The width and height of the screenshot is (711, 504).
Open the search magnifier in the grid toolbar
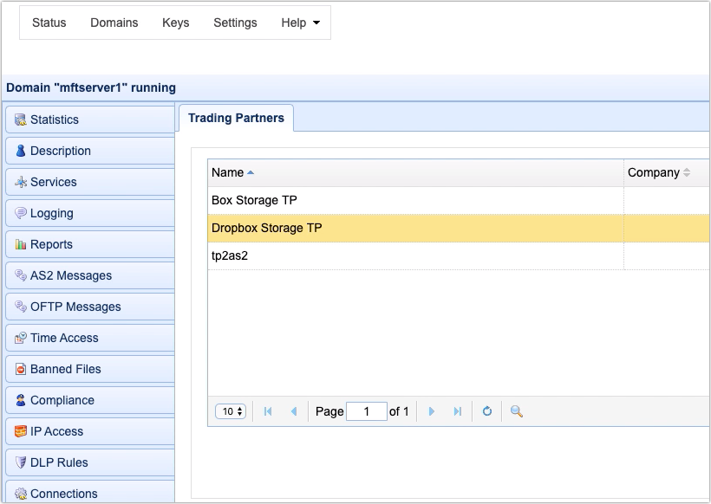[x=515, y=411]
